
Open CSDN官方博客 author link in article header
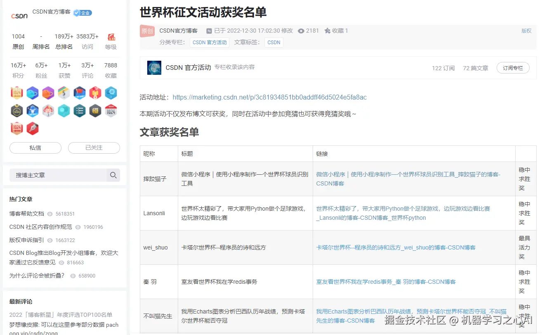tap(179, 31)
